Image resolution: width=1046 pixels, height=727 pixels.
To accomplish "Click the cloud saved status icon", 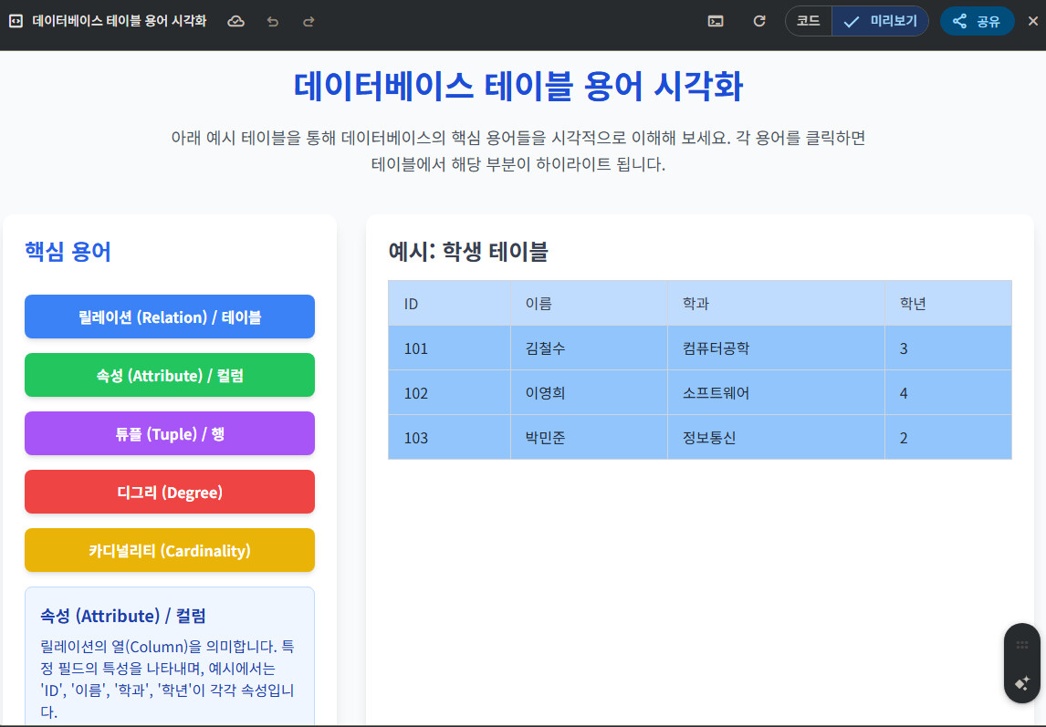I will pos(235,21).
